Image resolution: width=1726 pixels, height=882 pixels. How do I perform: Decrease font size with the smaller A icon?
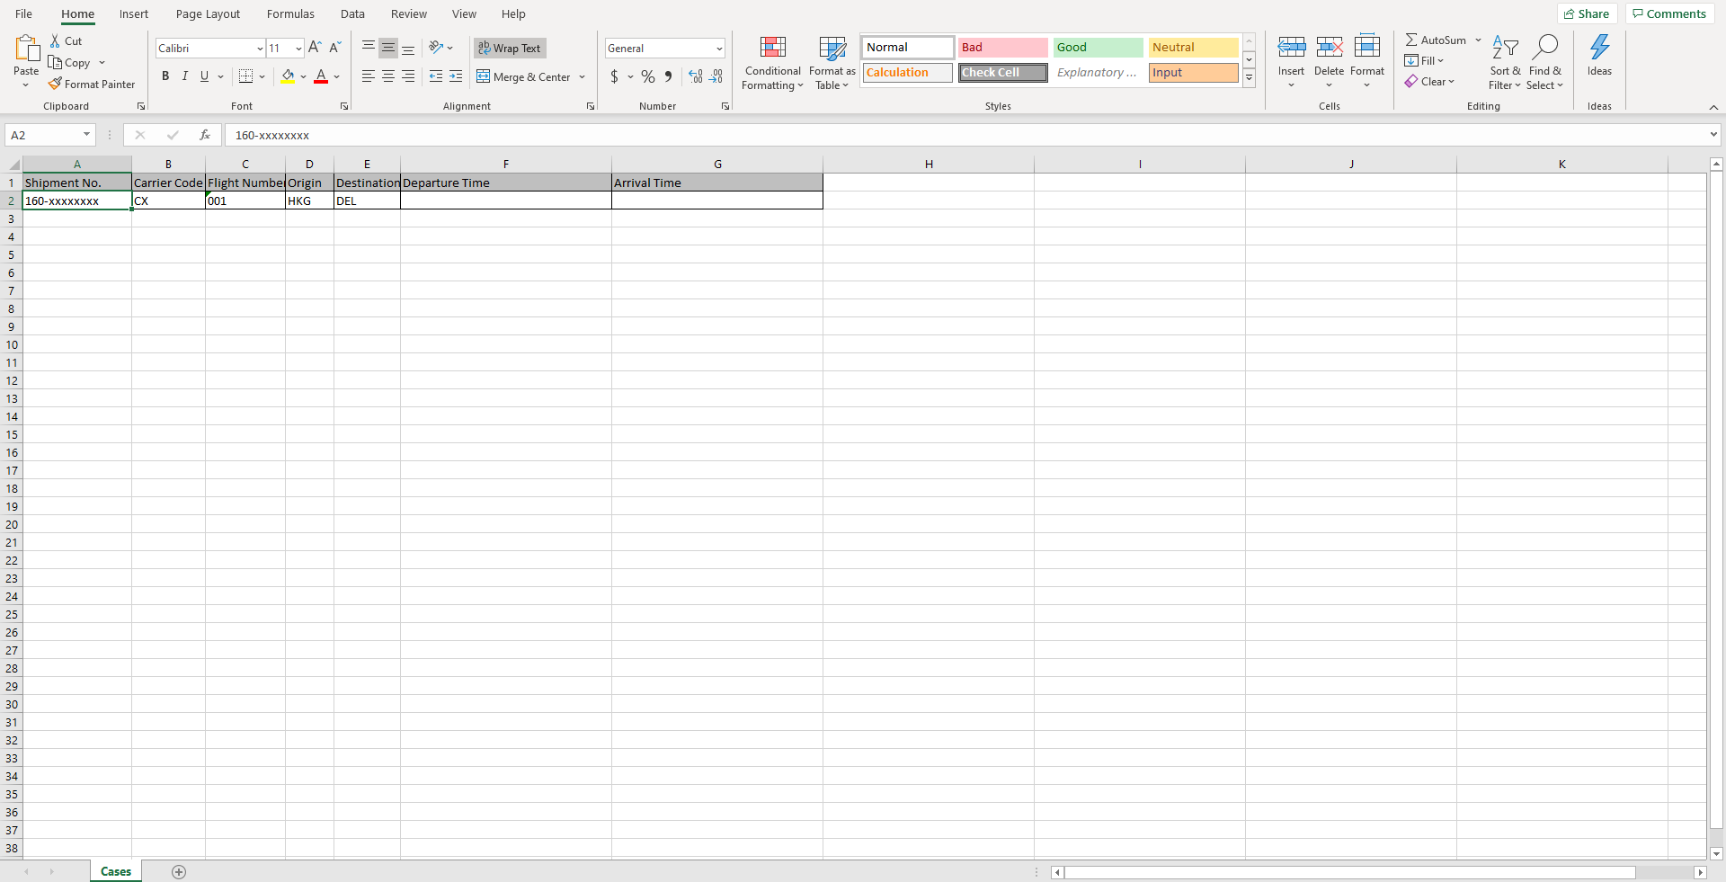[334, 48]
